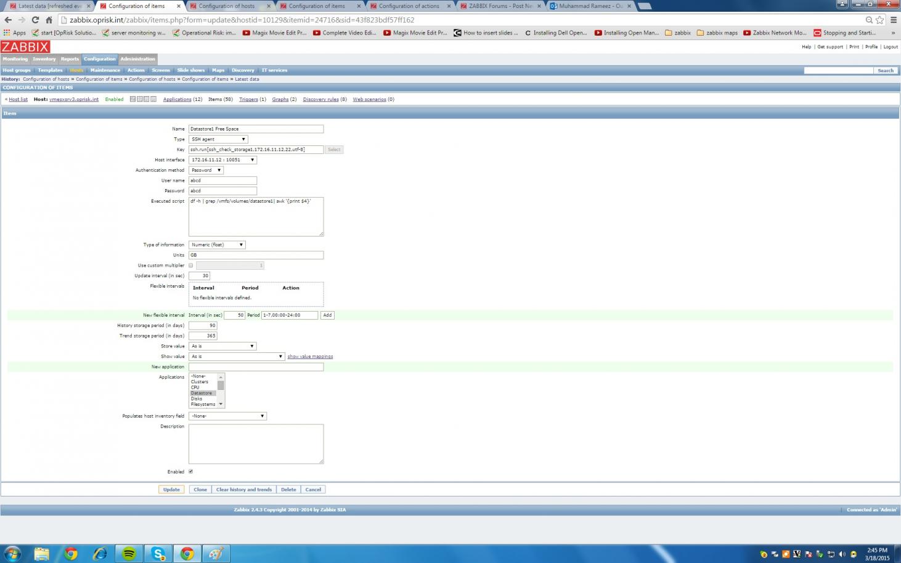Screen dimensions: 901x563
Task: Close the 'ZABBIX Forums - Post New' tab
Action: [x=538, y=6]
